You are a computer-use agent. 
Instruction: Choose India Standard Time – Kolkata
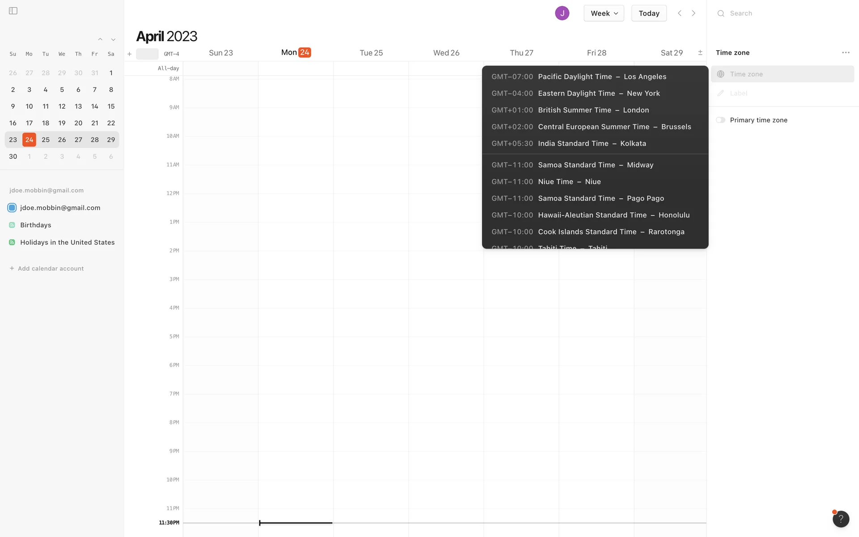click(x=591, y=144)
